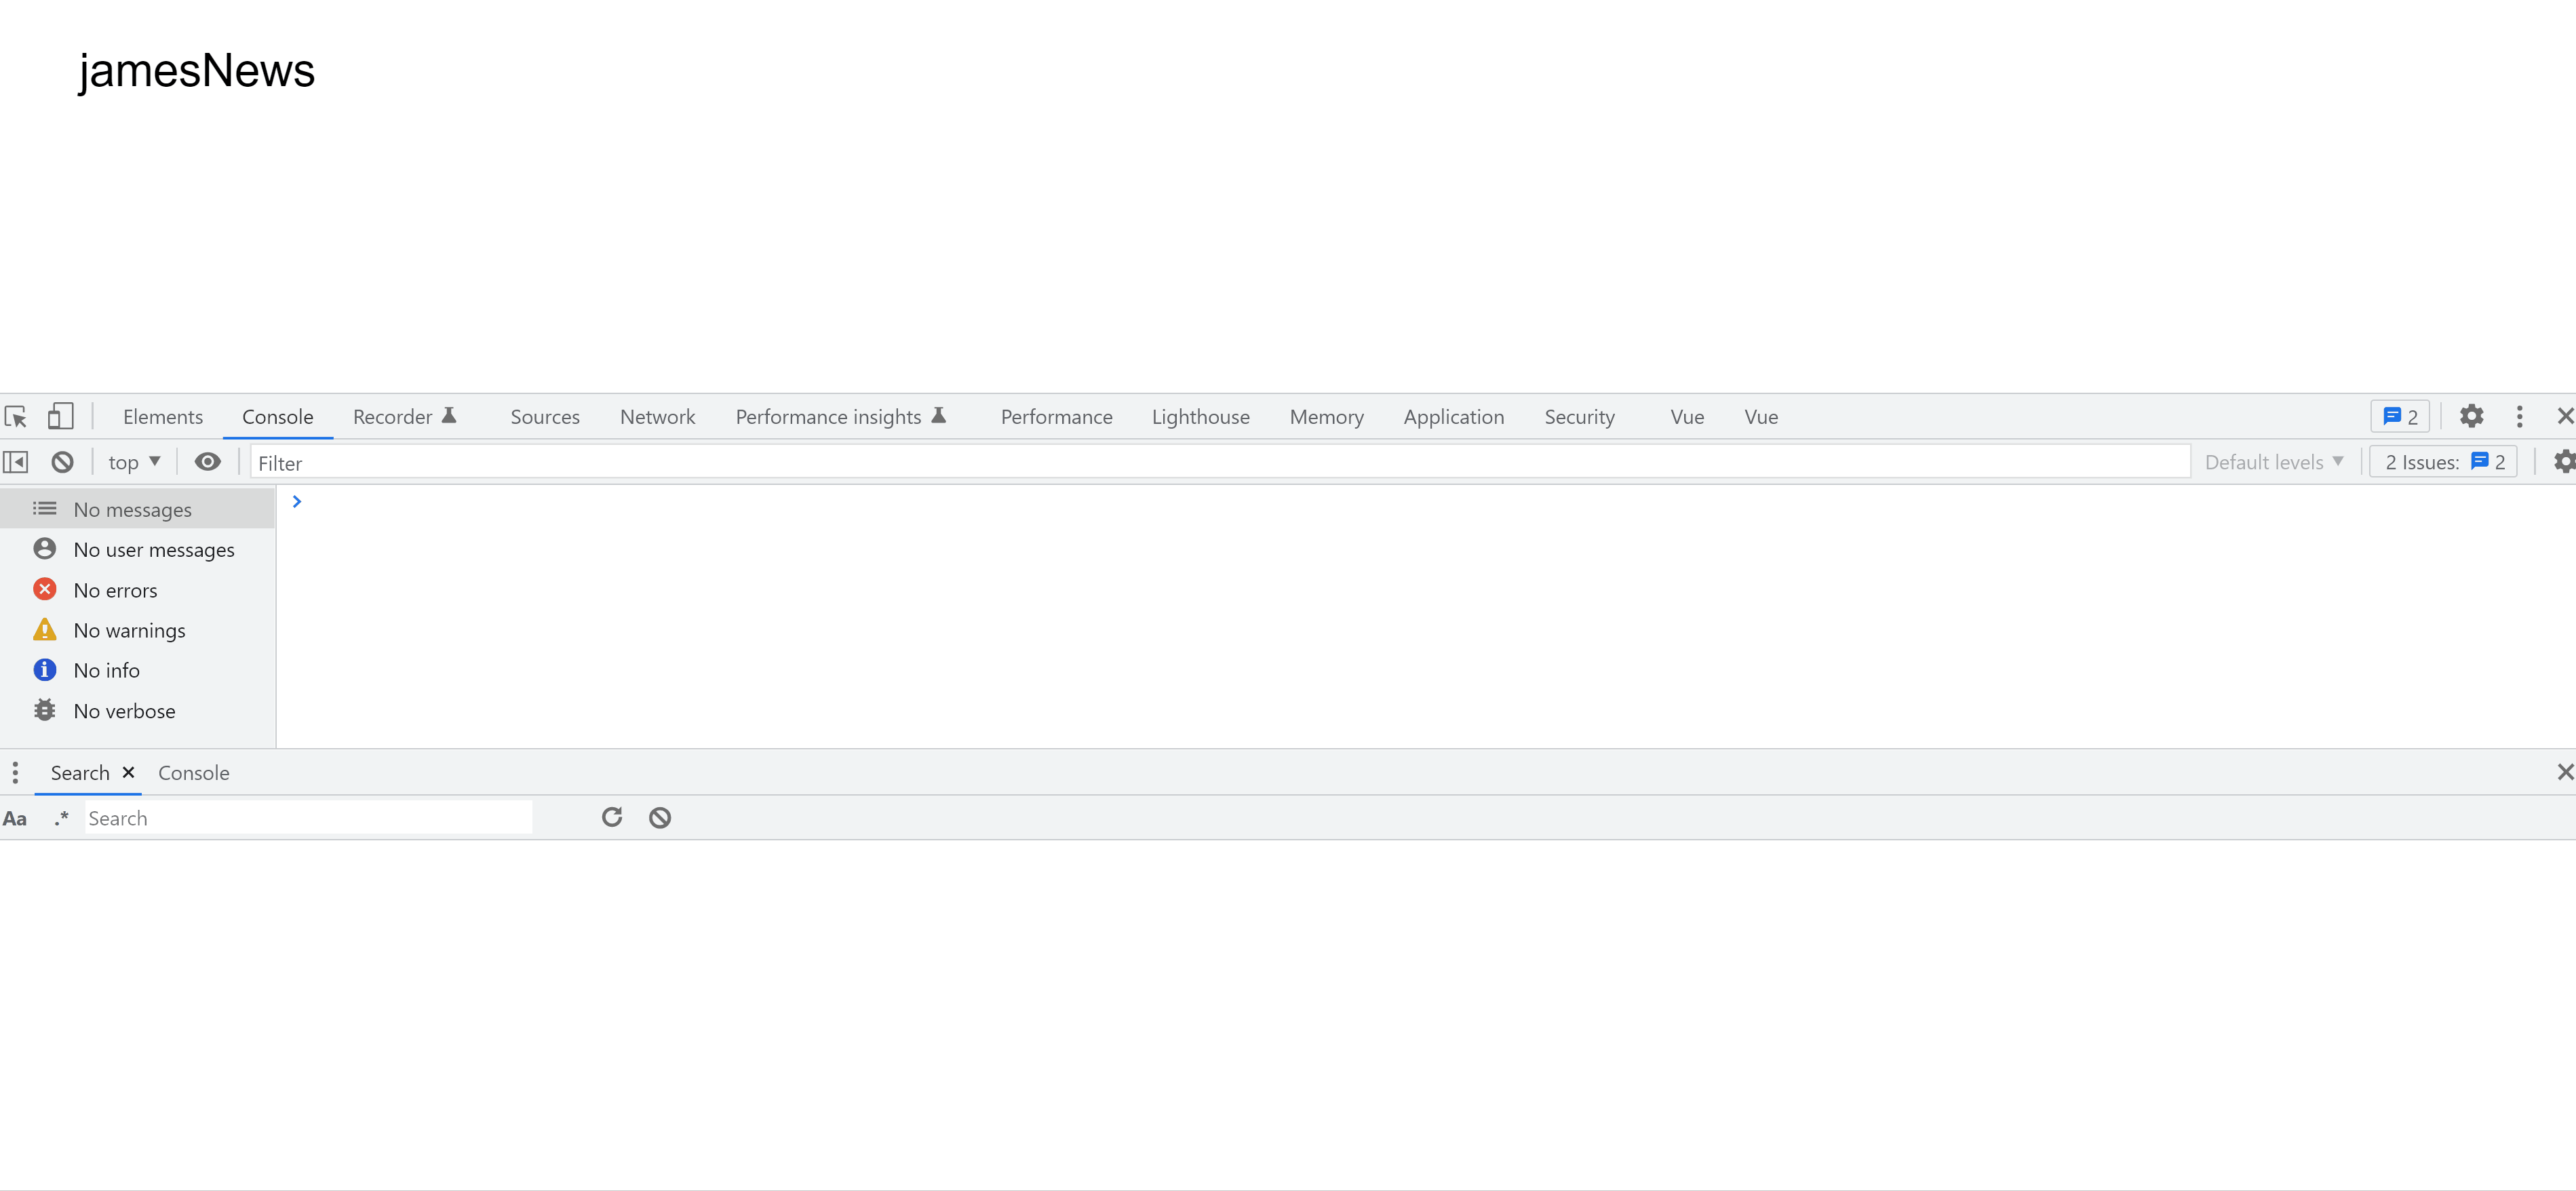
Task: Switch to the Network tab
Action: point(657,416)
